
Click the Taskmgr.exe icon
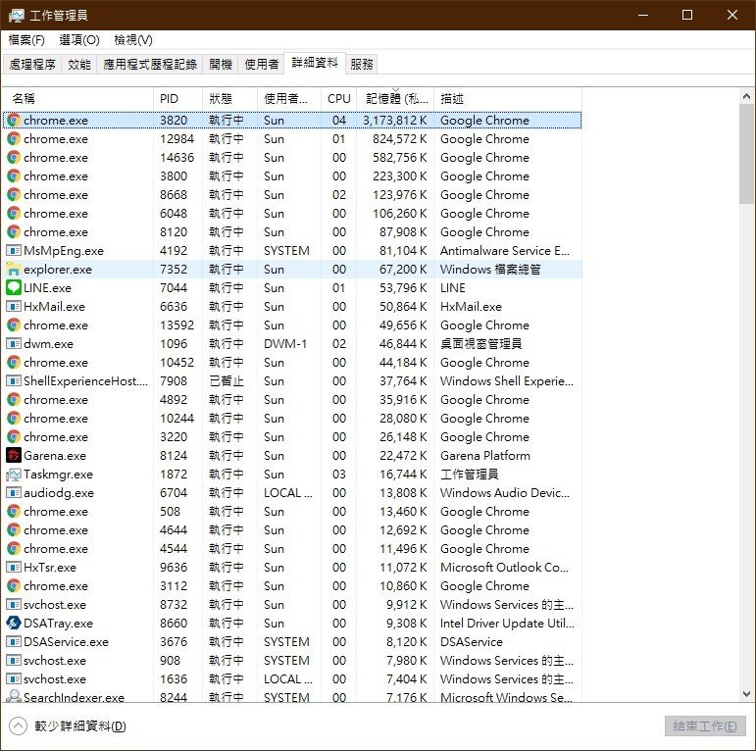(x=14, y=475)
